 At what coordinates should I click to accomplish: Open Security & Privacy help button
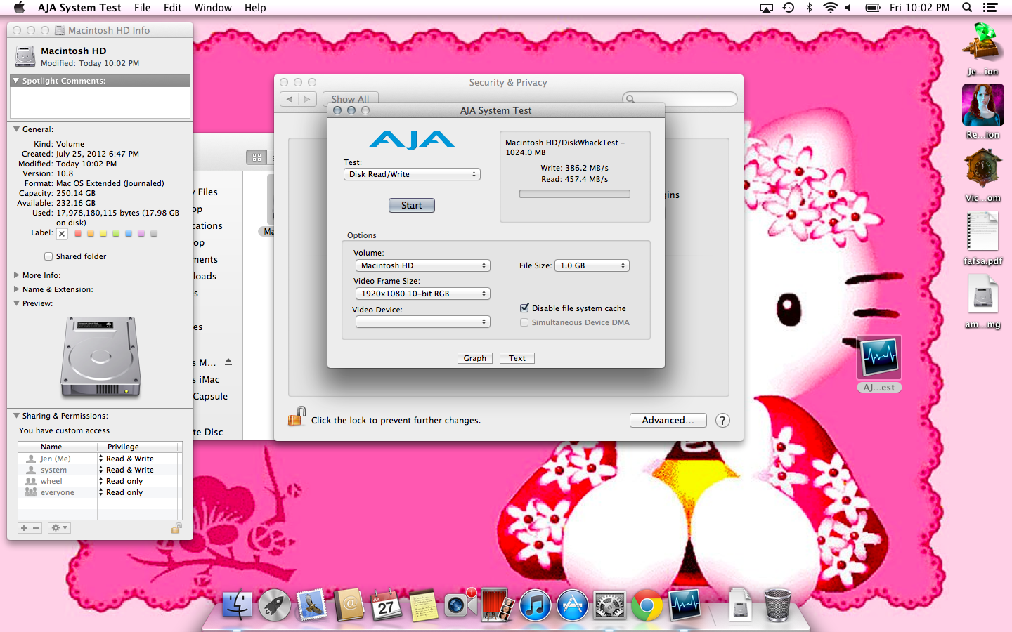point(722,421)
